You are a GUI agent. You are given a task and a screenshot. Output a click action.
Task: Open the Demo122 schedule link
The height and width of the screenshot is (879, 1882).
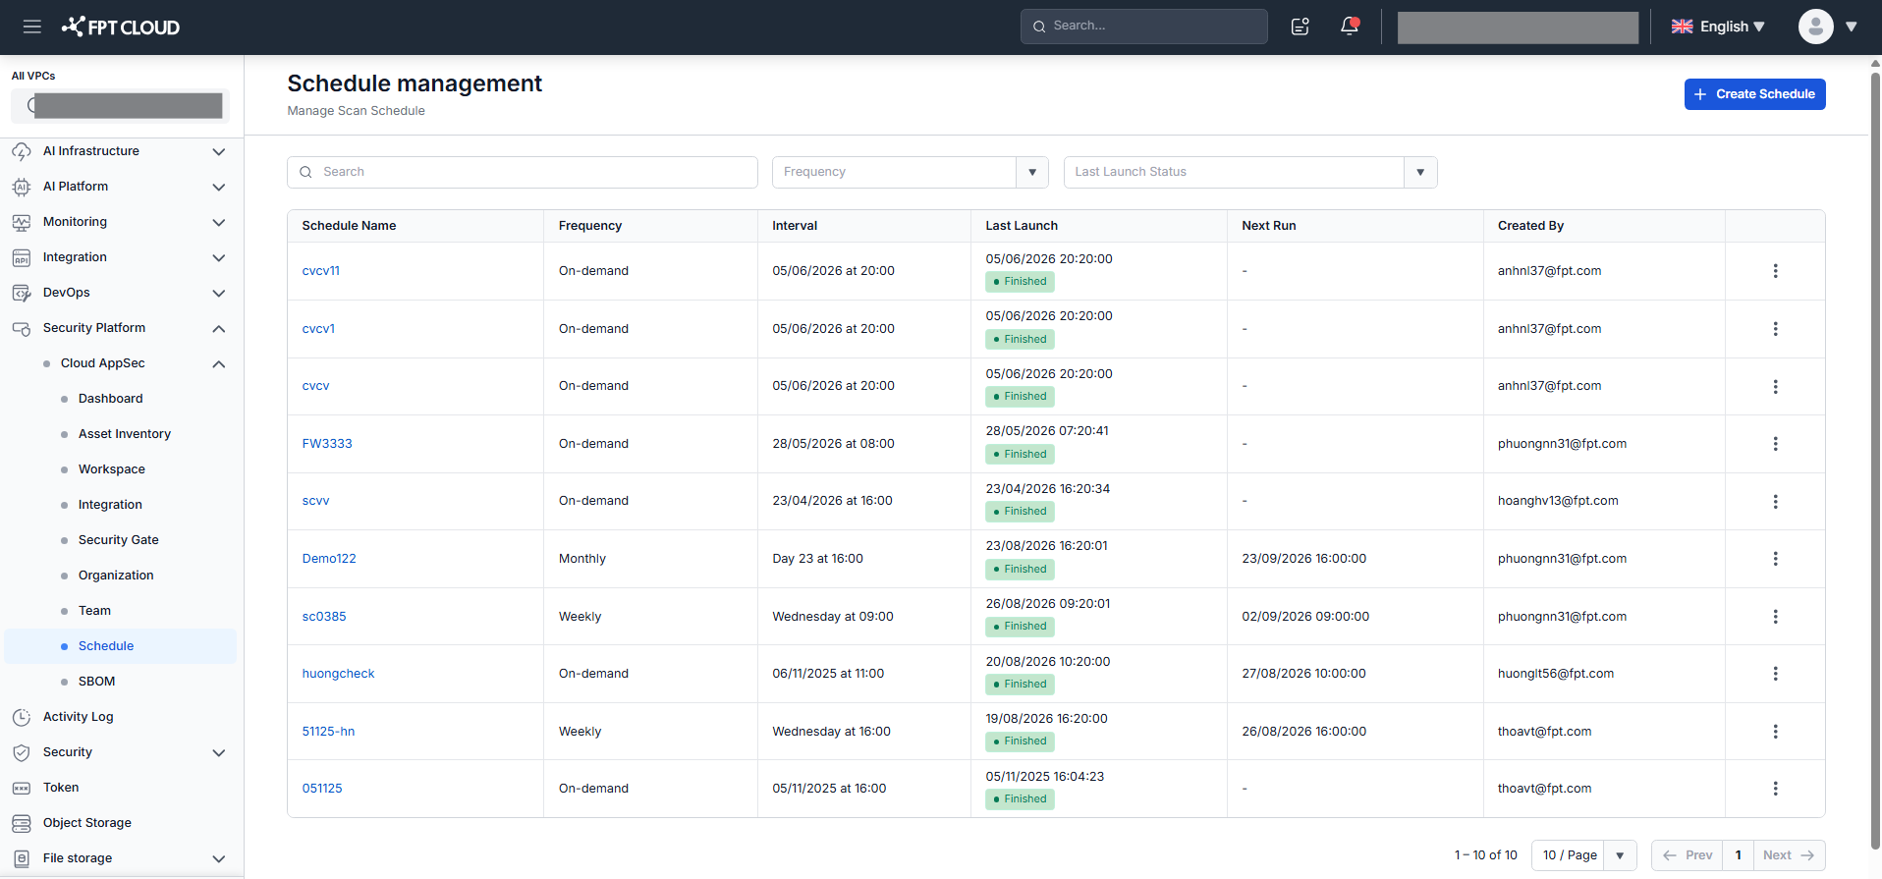(x=329, y=559)
